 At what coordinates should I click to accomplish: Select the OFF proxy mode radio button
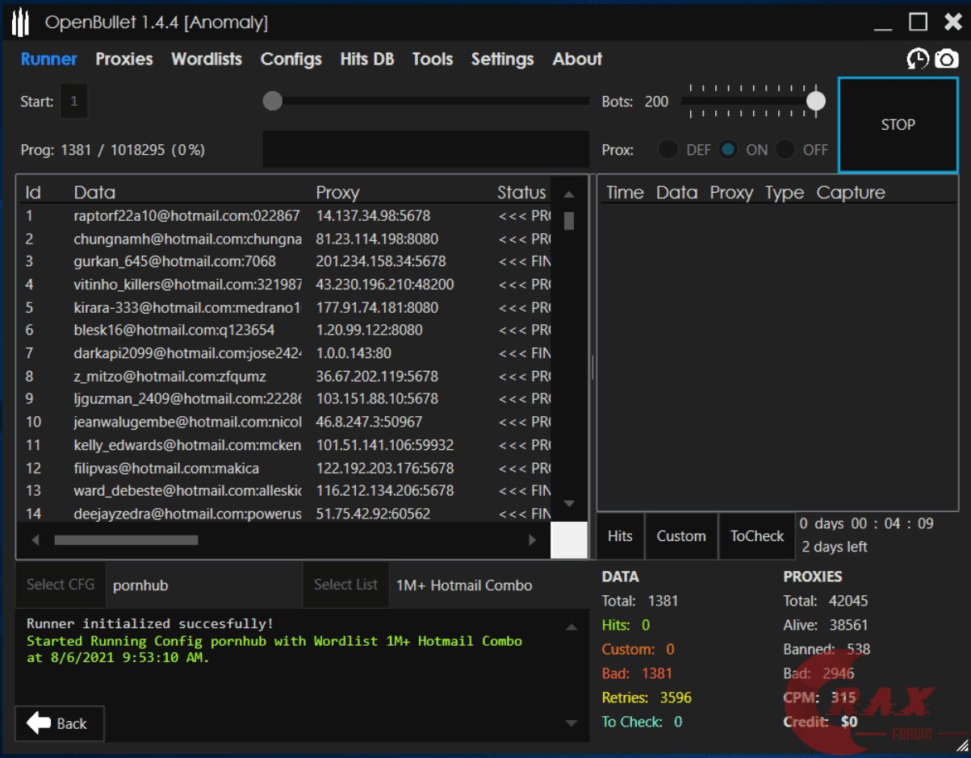click(785, 150)
